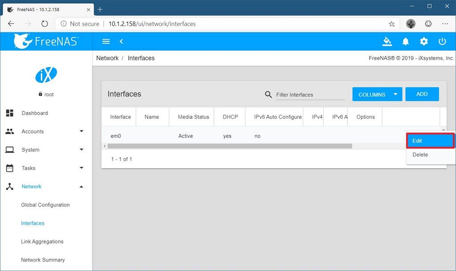Open Link Aggregations in the sidebar
This screenshot has width=456, height=271.
pyautogui.click(x=42, y=242)
